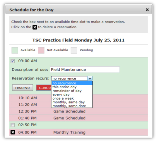The width and height of the screenshot is (157, 142).
Task: Click the Description of use text field
Action: tap(85, 70)
